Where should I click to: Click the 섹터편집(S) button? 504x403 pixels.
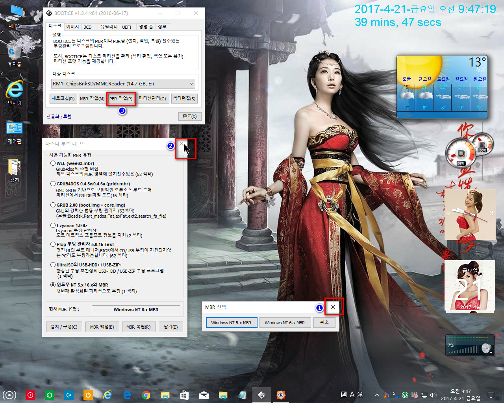[184, 98]
